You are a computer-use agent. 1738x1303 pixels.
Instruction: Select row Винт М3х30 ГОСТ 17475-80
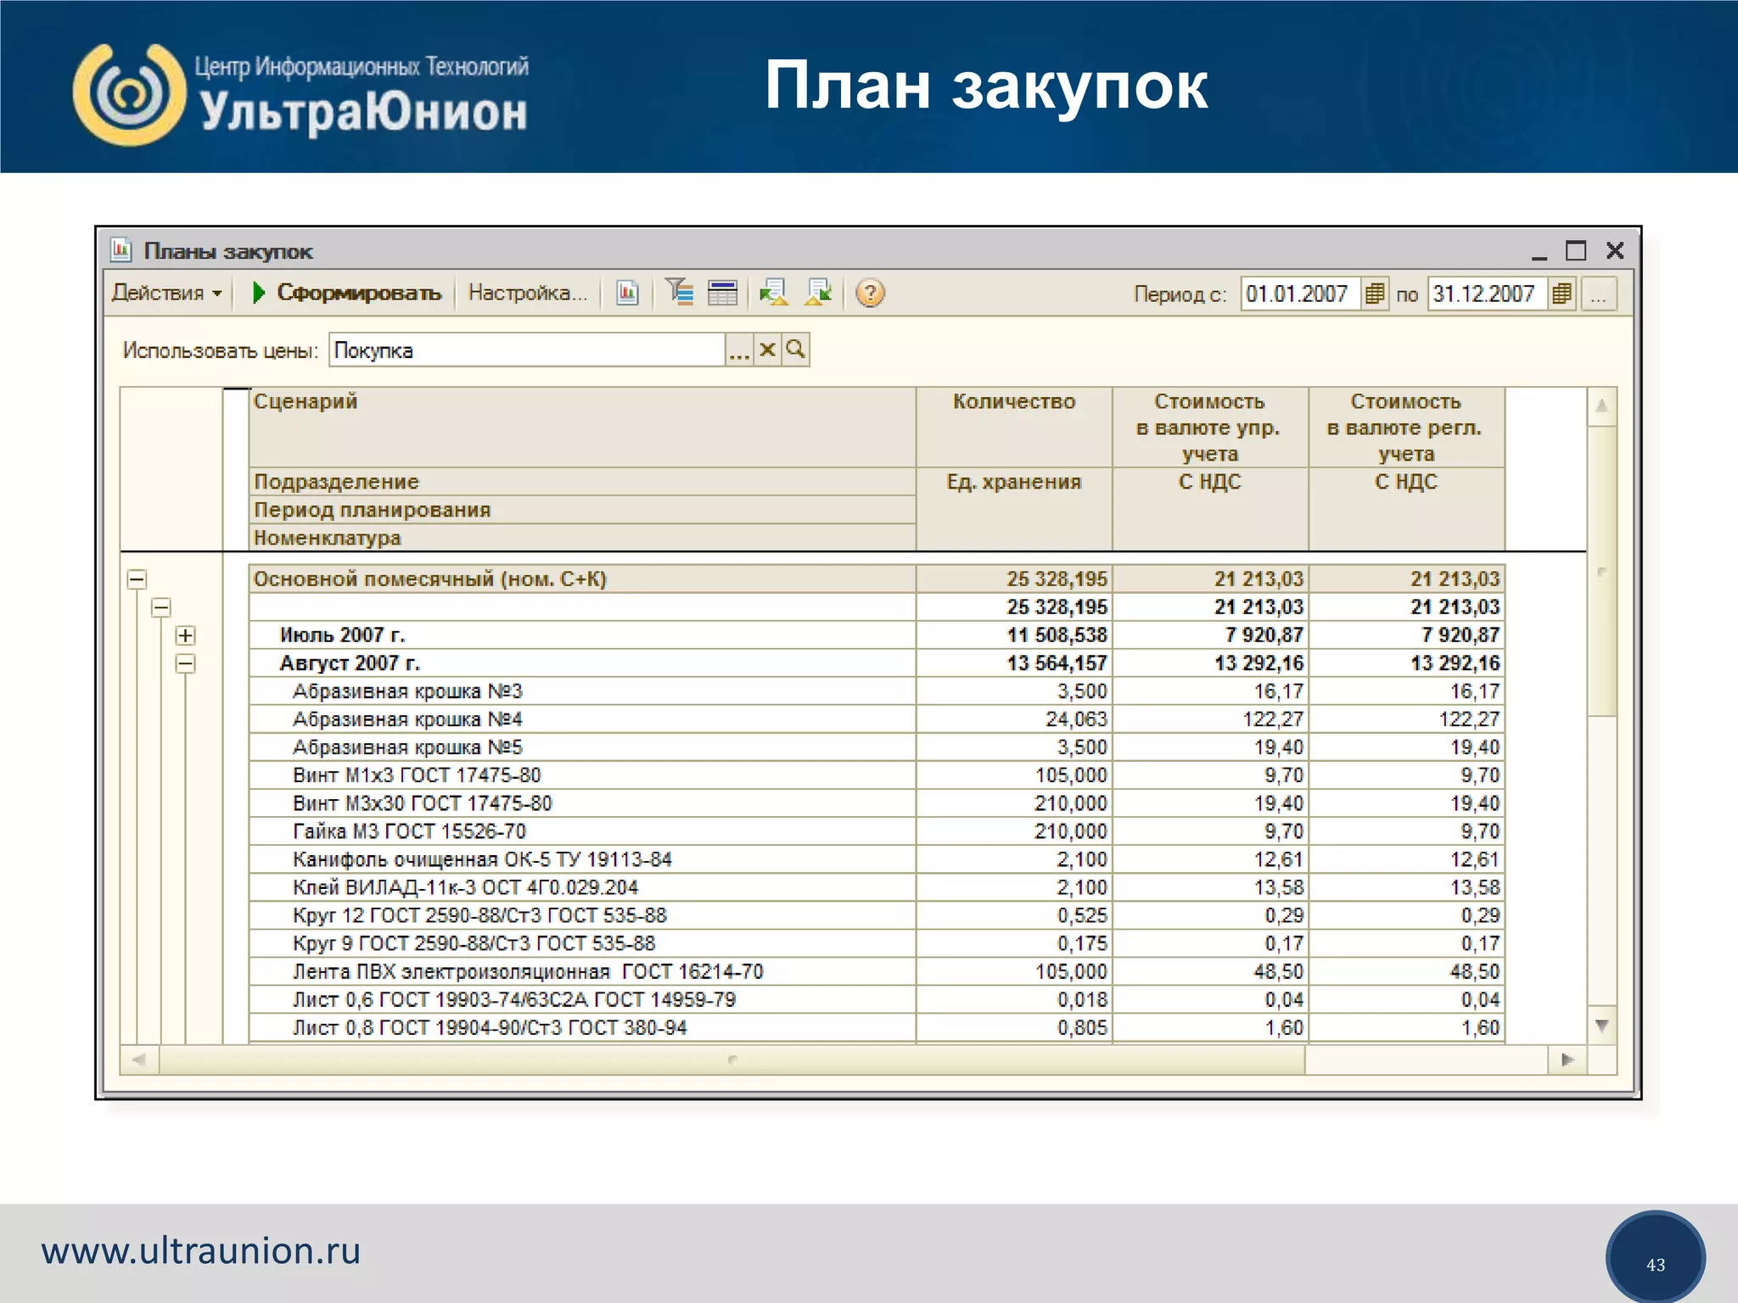click(877, 803)
